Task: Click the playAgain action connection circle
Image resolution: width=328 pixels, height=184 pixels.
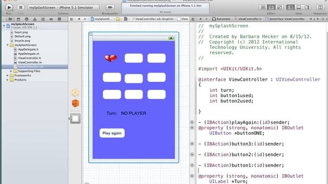Action: [x=192, y=122]
